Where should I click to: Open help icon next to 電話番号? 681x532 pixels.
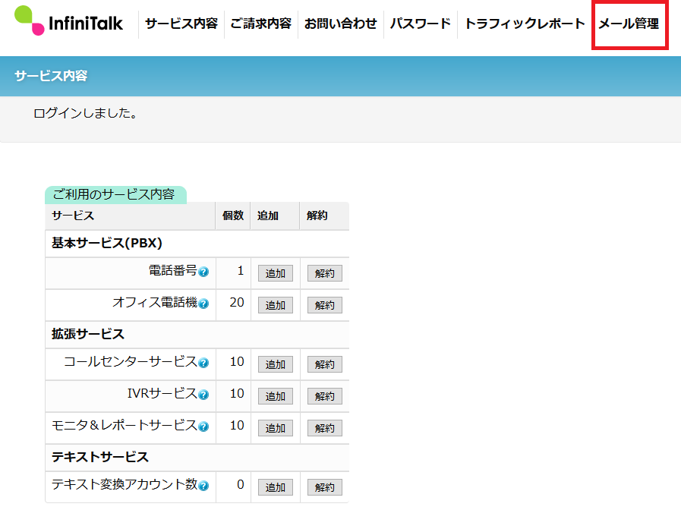pyautogui.click(x=203, y=272)
